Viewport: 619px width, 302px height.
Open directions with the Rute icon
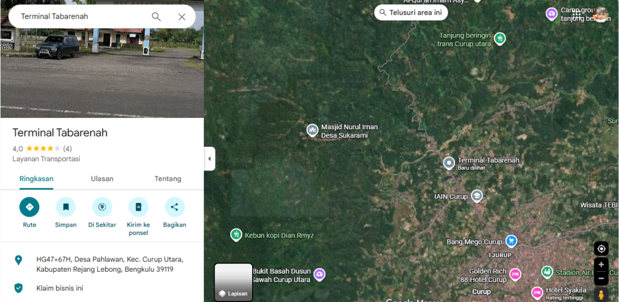(x=29, y=207)
